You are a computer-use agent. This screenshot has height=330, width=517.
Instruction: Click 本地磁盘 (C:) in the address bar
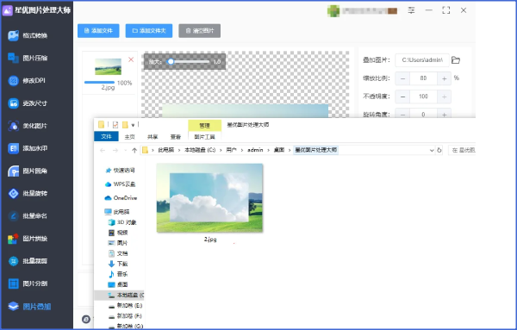point(200,150)
